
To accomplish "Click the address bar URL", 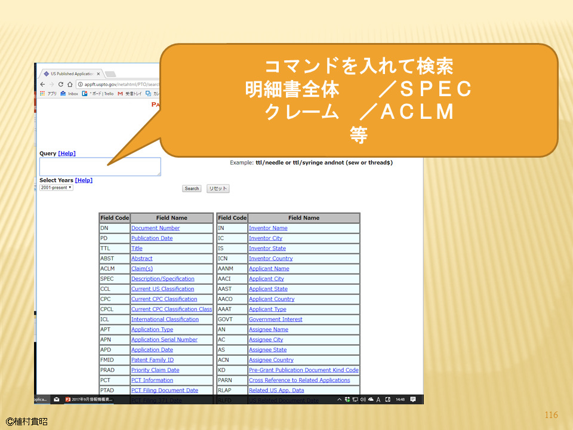I will (x=121, y=84).
